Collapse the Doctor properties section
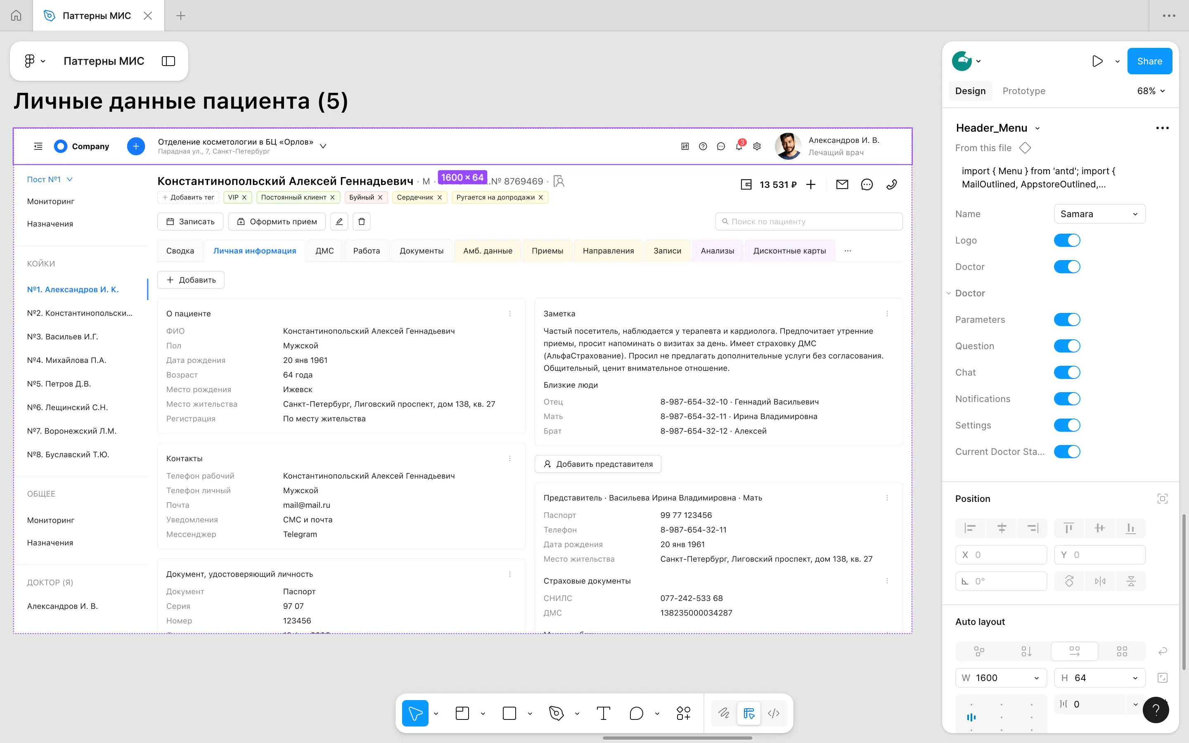1189x743 pixels. (949, 293)
